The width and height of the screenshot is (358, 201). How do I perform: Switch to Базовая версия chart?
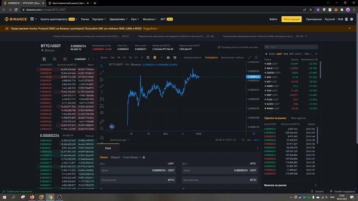pyautogui.click(x=192, y=58)
